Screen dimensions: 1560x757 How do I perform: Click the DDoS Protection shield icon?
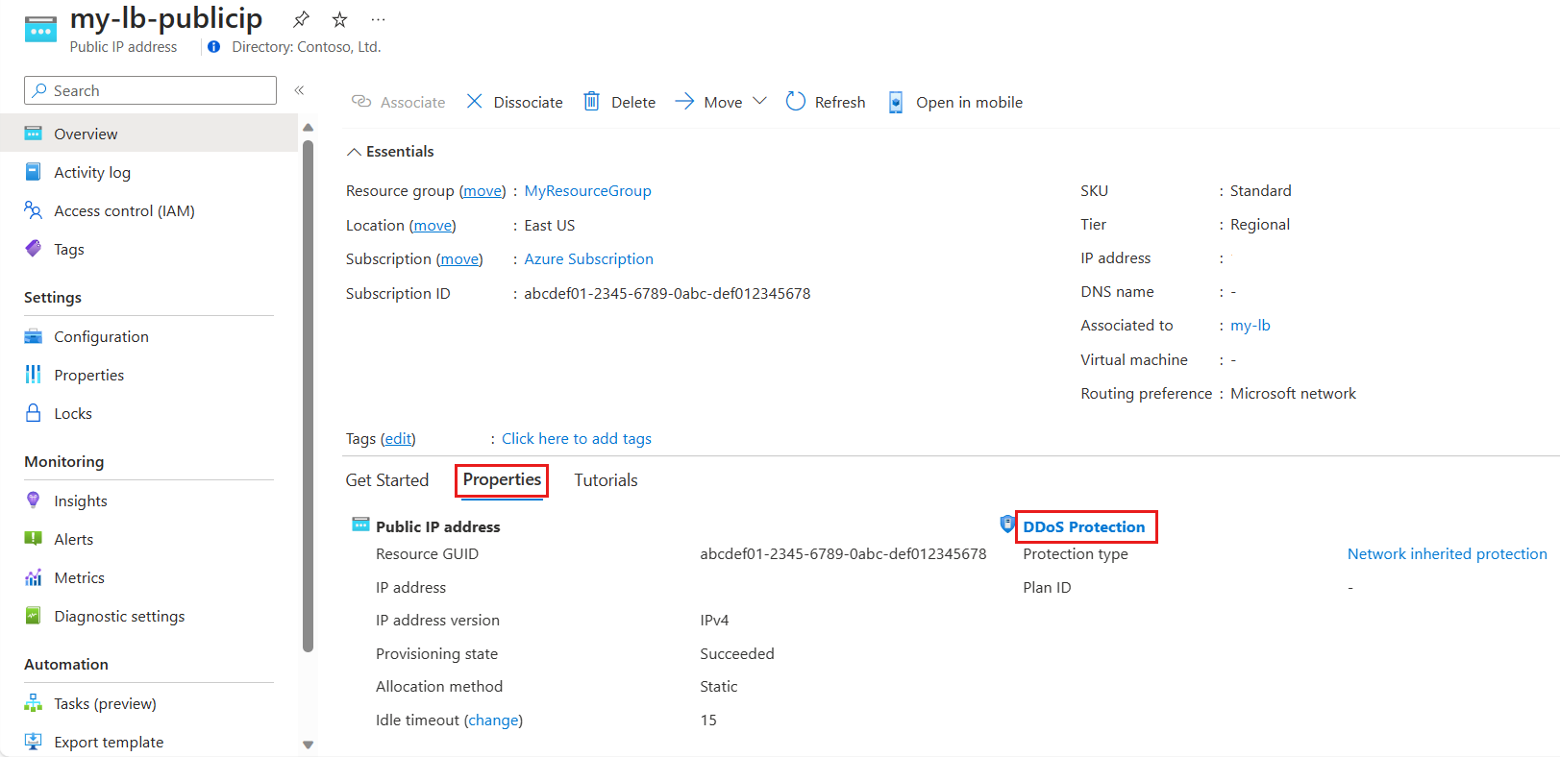1007,525
